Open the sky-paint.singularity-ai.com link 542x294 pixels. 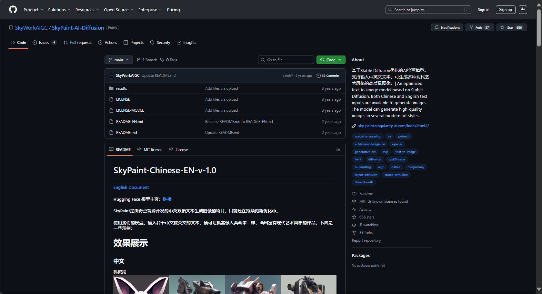click(x=394, y=126)
